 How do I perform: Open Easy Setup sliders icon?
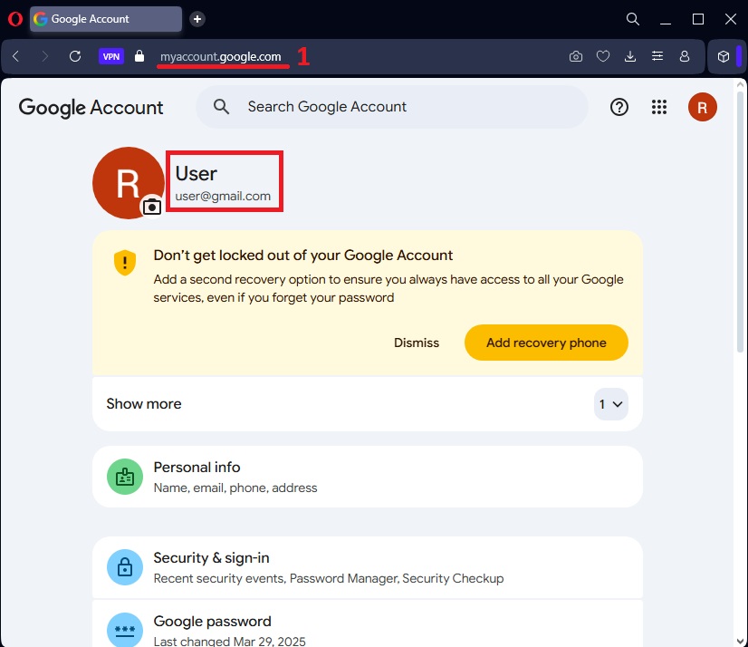click(x=657, y=56)
